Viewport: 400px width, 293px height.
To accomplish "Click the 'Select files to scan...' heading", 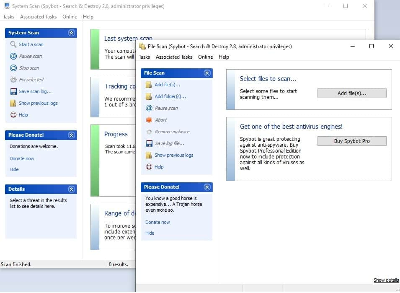I will 268,79.
